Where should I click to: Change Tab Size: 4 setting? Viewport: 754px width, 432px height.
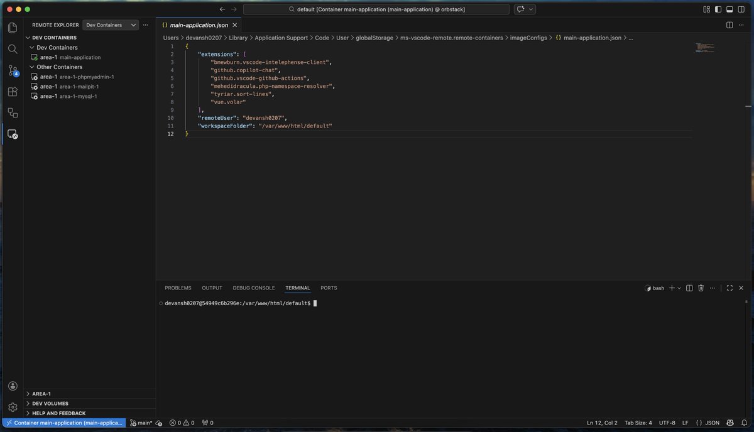638,423
